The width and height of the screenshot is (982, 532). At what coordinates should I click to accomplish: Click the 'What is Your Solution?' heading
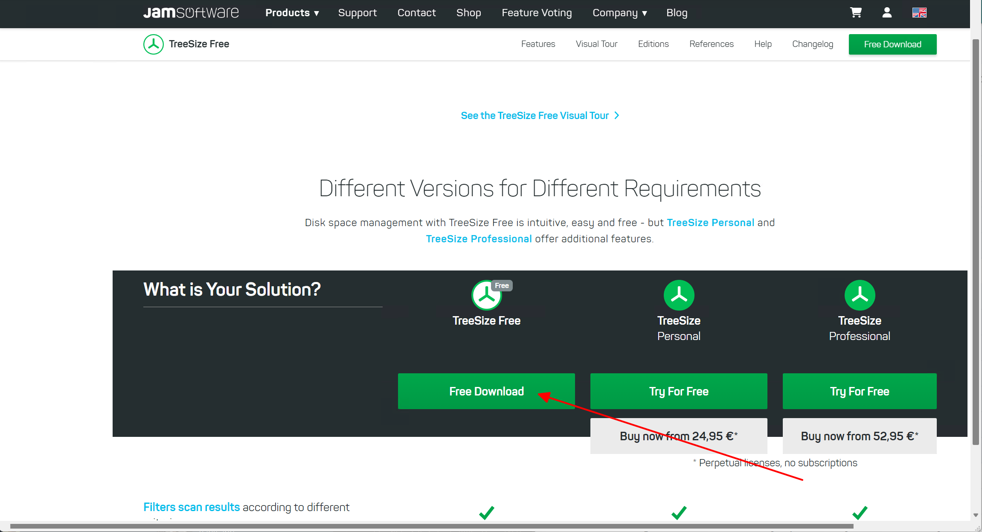232,289
